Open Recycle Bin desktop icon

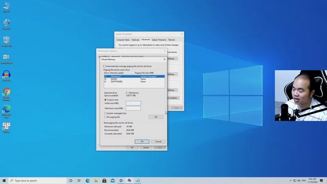click(x=7, y=41)
